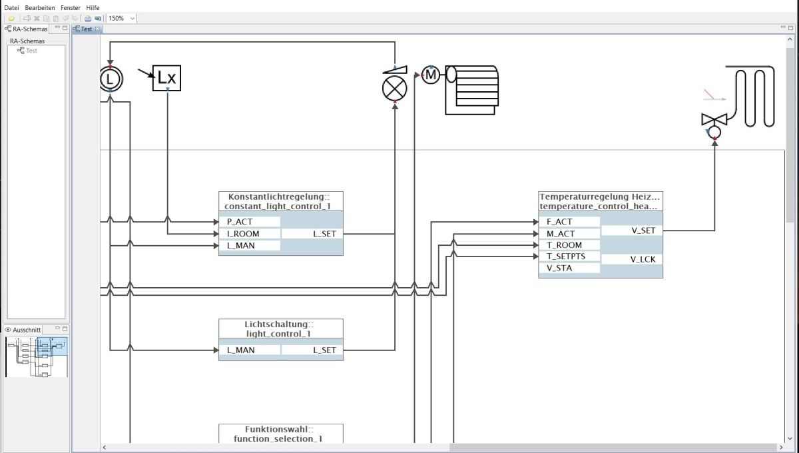The width and height of the screenshot is (799, 453).
Task: Maximize the Test editor area
Action: [791, 28]
